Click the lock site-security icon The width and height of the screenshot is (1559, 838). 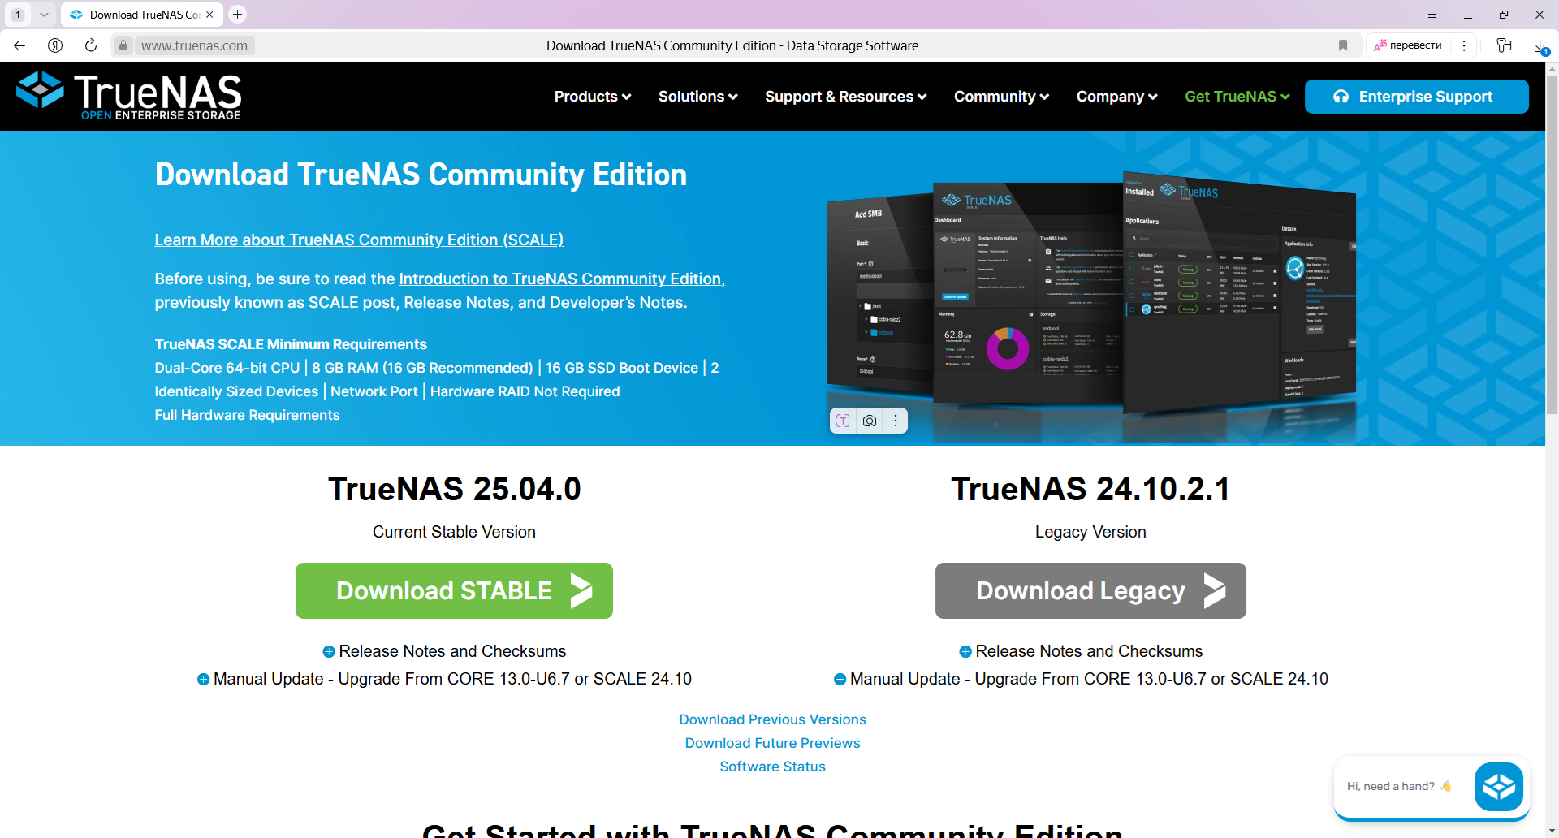pos(123,45)
